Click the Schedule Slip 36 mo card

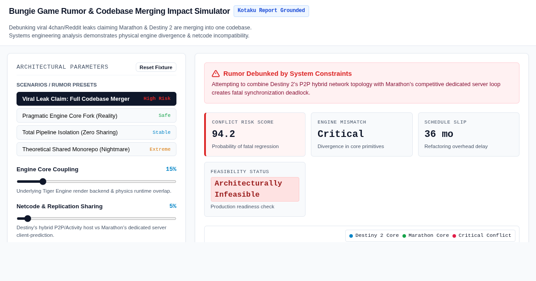pos(469,134)
